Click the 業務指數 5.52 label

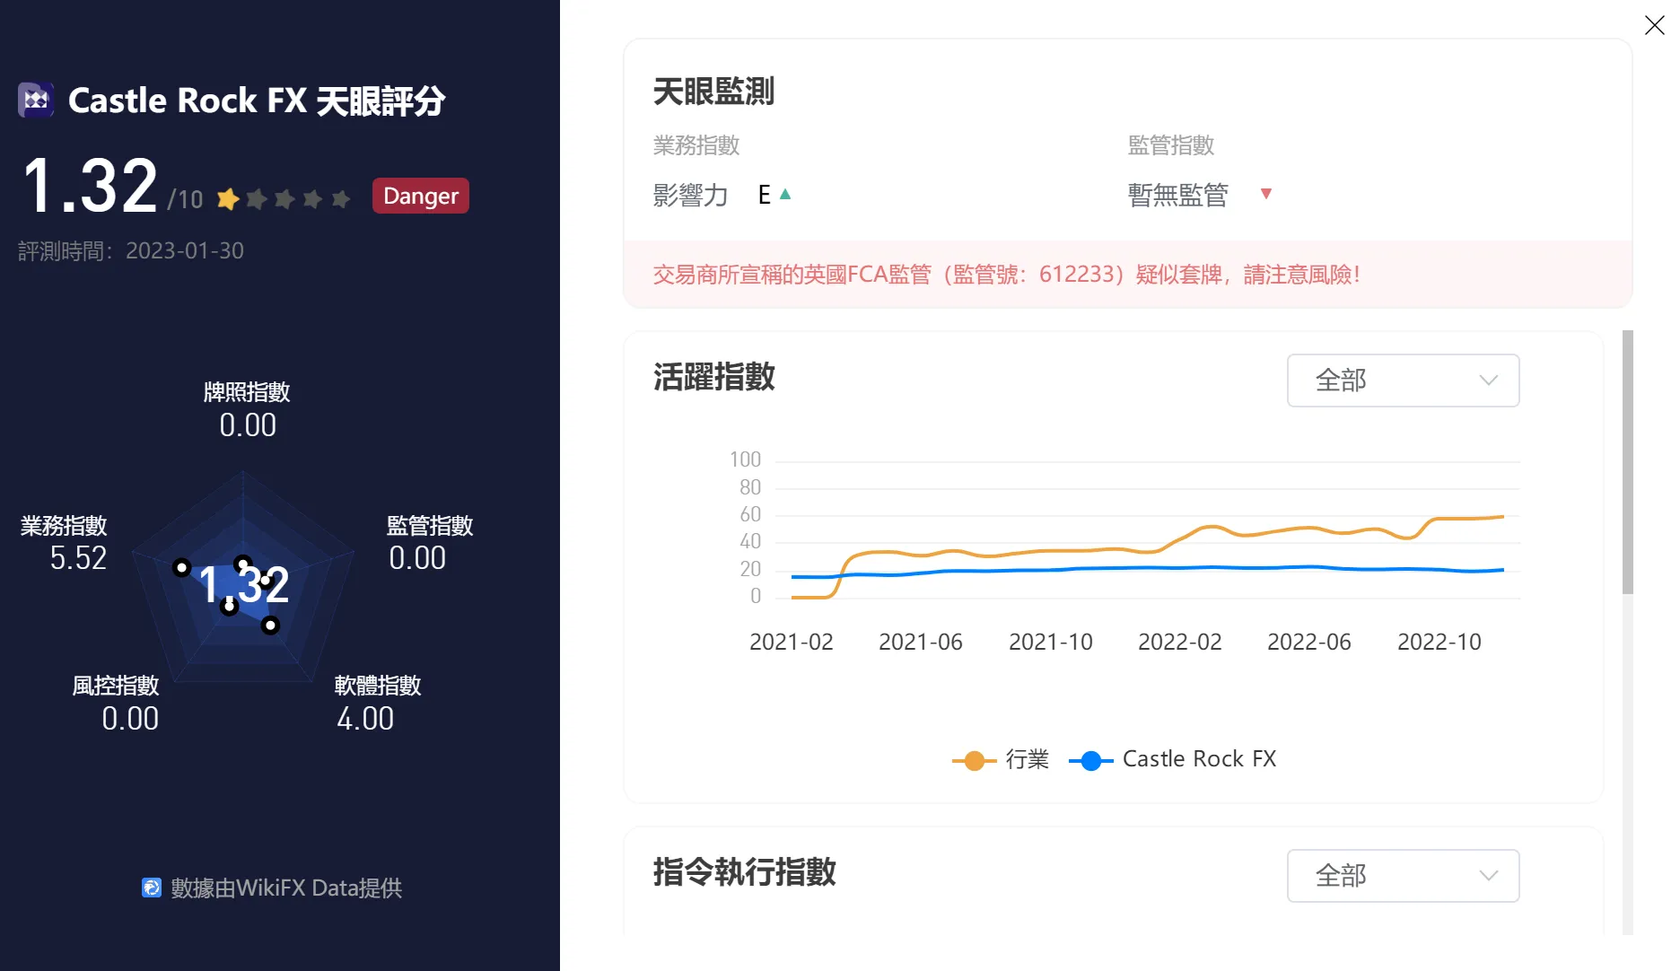64,542
